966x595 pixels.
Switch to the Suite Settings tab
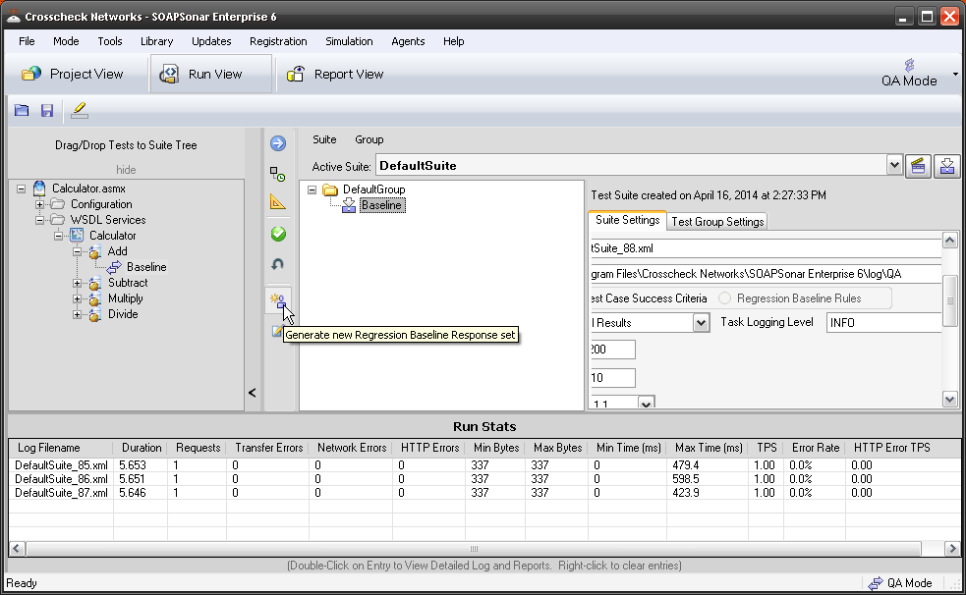[x=627, y=220]
